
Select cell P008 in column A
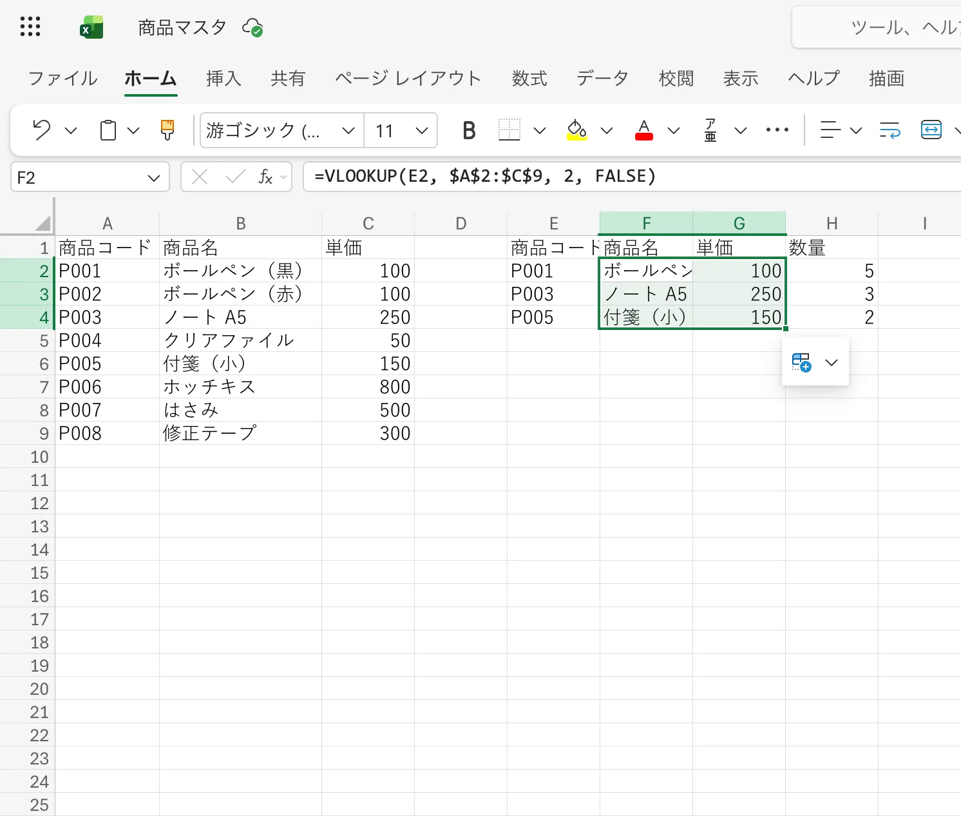[x=108, y=433]
